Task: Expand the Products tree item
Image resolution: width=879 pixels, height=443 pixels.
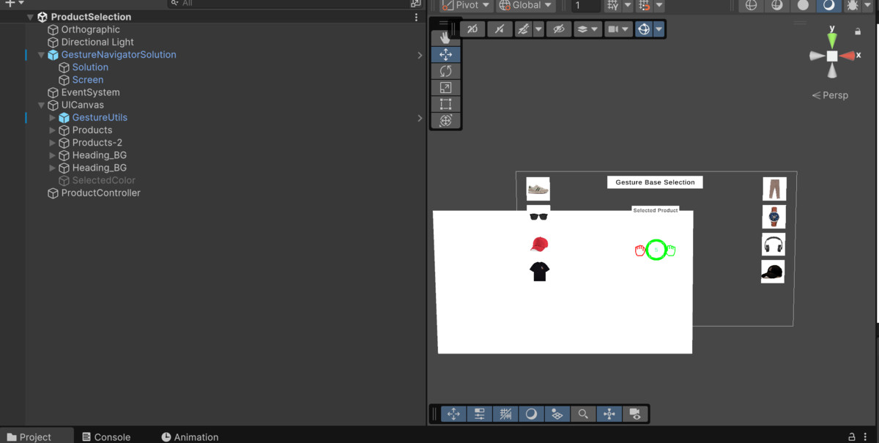Action: pos(52,130)
